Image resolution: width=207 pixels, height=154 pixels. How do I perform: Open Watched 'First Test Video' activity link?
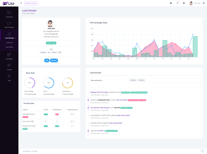[x=99, y=92]
